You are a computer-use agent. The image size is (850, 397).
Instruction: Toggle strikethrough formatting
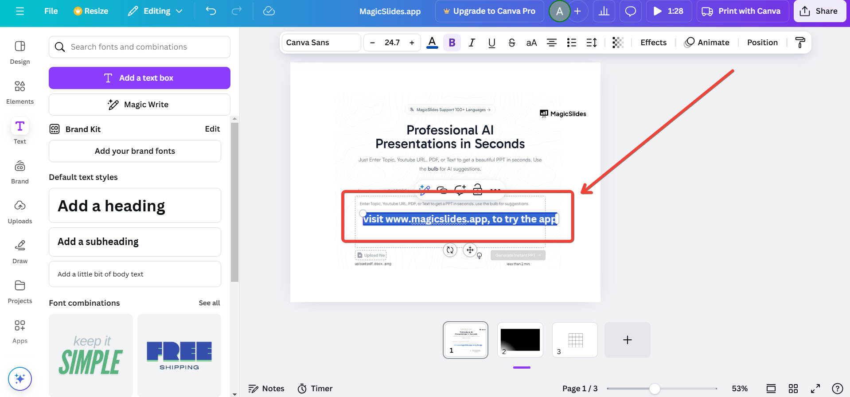(512, 43)
